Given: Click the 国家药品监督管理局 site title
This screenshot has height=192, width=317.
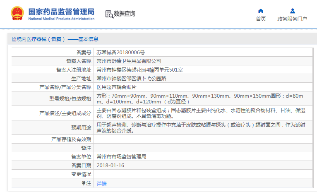Looking at the screenshot, I should click(61, 11).
